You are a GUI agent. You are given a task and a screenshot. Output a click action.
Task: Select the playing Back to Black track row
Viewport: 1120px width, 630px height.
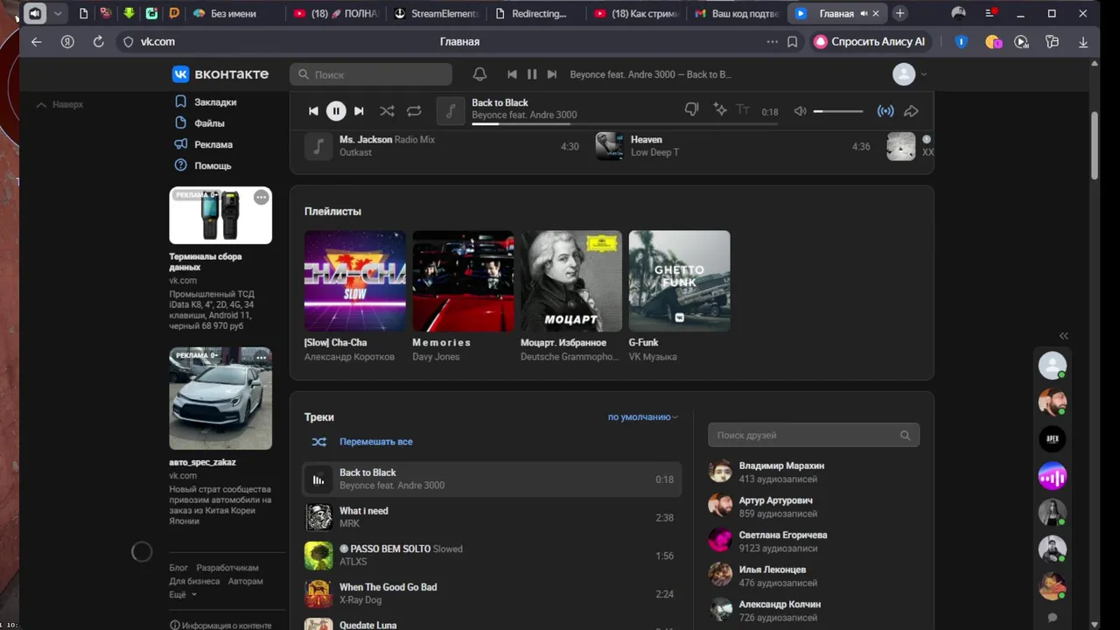(491, 479)
